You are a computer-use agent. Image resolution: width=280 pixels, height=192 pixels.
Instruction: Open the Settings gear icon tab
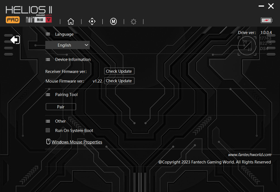point(133,22)
